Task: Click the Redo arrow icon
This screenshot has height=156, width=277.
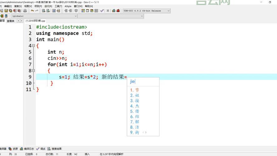Action: point(37,11)
